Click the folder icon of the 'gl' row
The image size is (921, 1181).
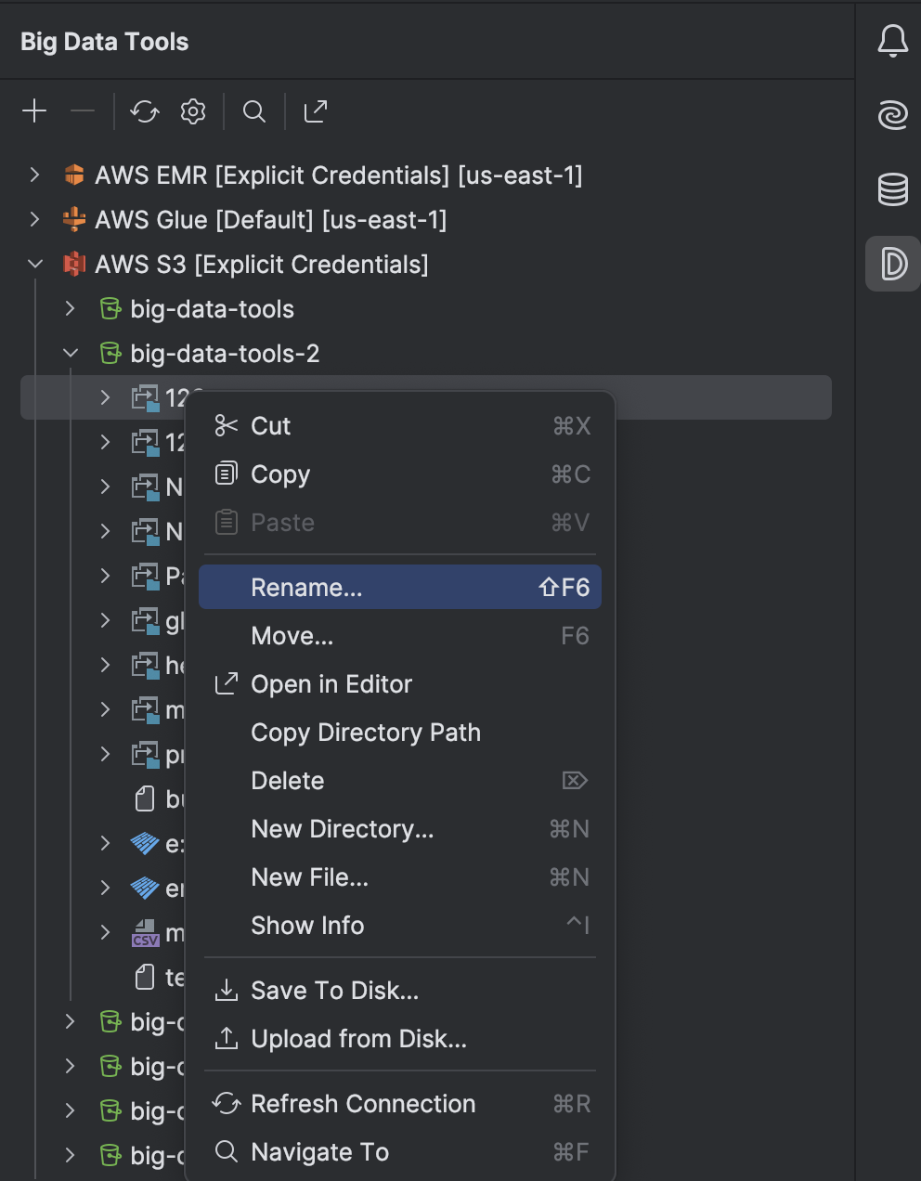pos(146,620)
